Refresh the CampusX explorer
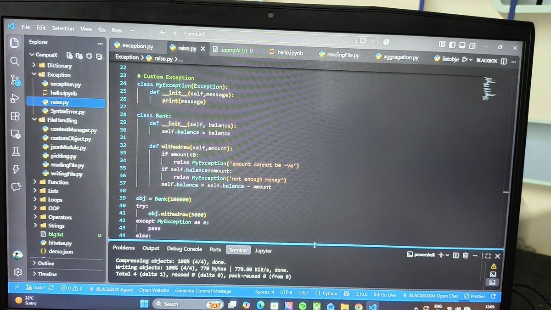The width and height of the screenshot is (551, 310). pos(89,56)
